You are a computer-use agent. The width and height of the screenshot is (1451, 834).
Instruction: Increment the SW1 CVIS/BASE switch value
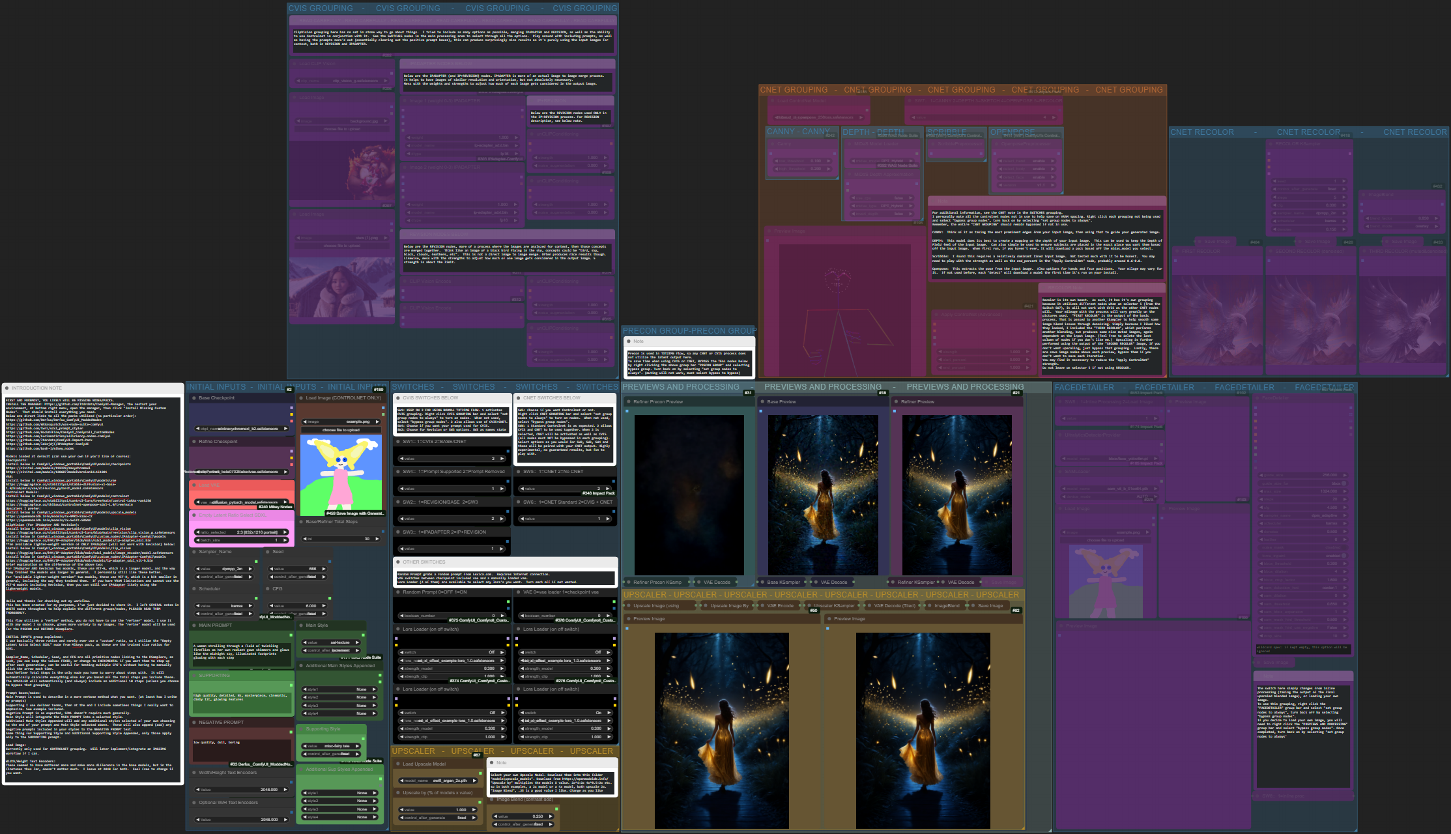[x=502, y=459]
